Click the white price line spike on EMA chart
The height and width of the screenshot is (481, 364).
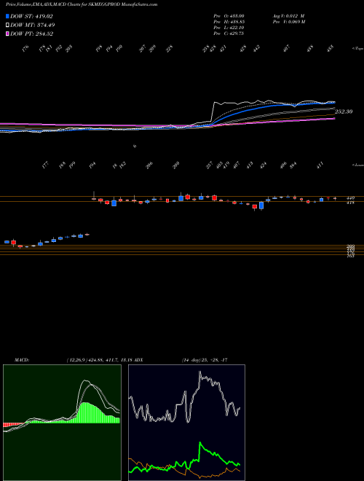(x=215, y=103)
